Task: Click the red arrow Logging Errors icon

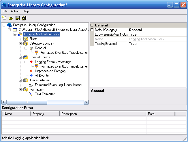Action: coord(31,62)
